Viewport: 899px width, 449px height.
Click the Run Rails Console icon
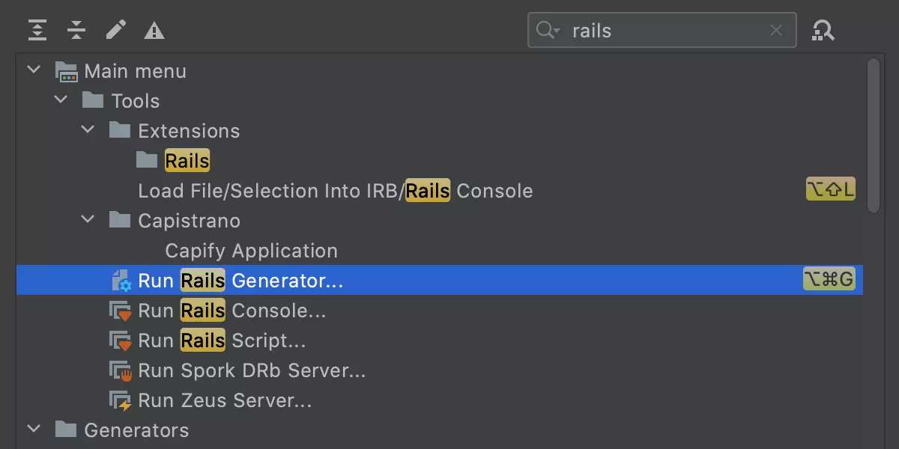[x=121, y=311]
